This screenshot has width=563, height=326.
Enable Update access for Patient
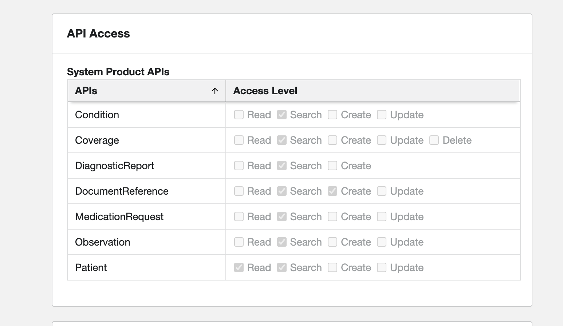[x=382, y=268]
